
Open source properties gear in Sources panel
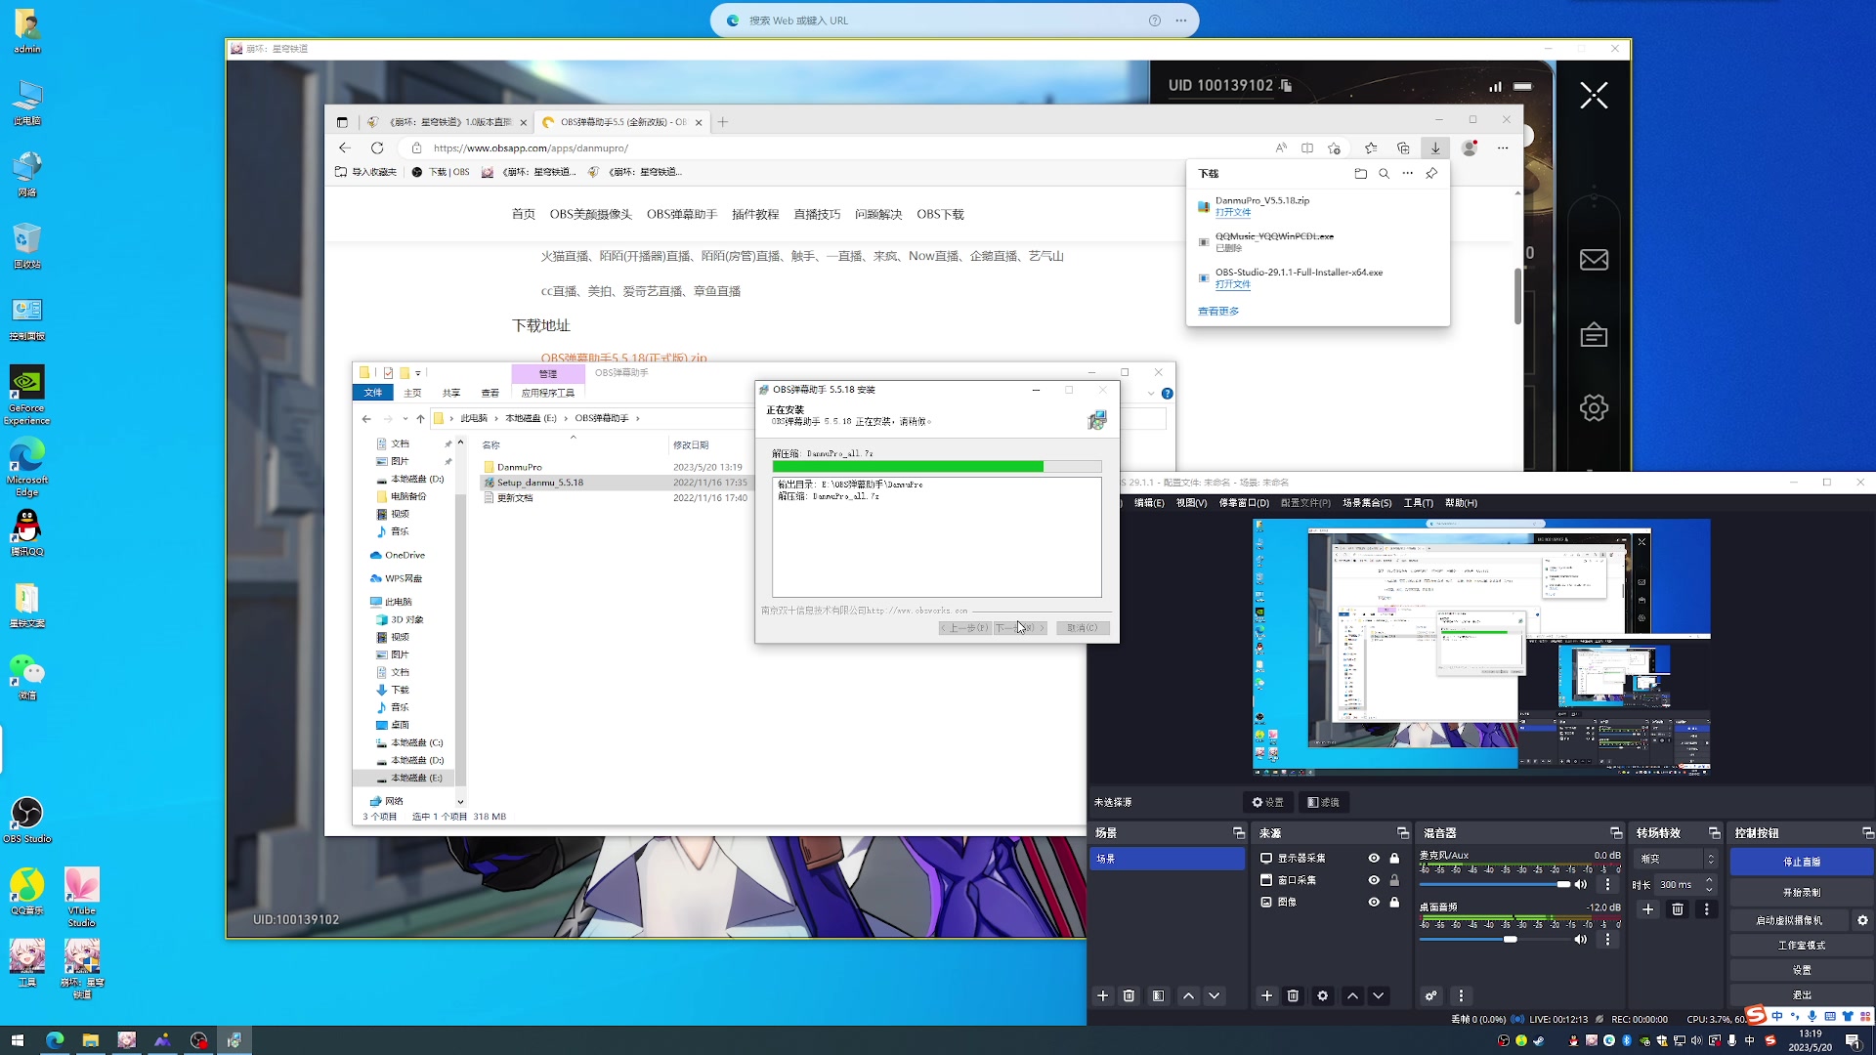pyautogui.click(x=1323, y=995)
